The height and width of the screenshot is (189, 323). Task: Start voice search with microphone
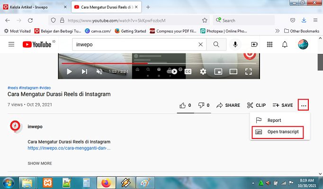235,44
